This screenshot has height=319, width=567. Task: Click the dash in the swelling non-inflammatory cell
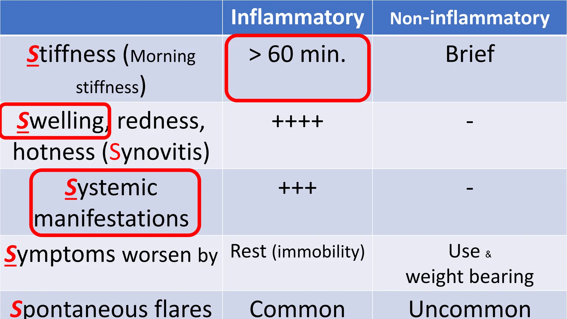pyautogui.click(x=470, y=122)
